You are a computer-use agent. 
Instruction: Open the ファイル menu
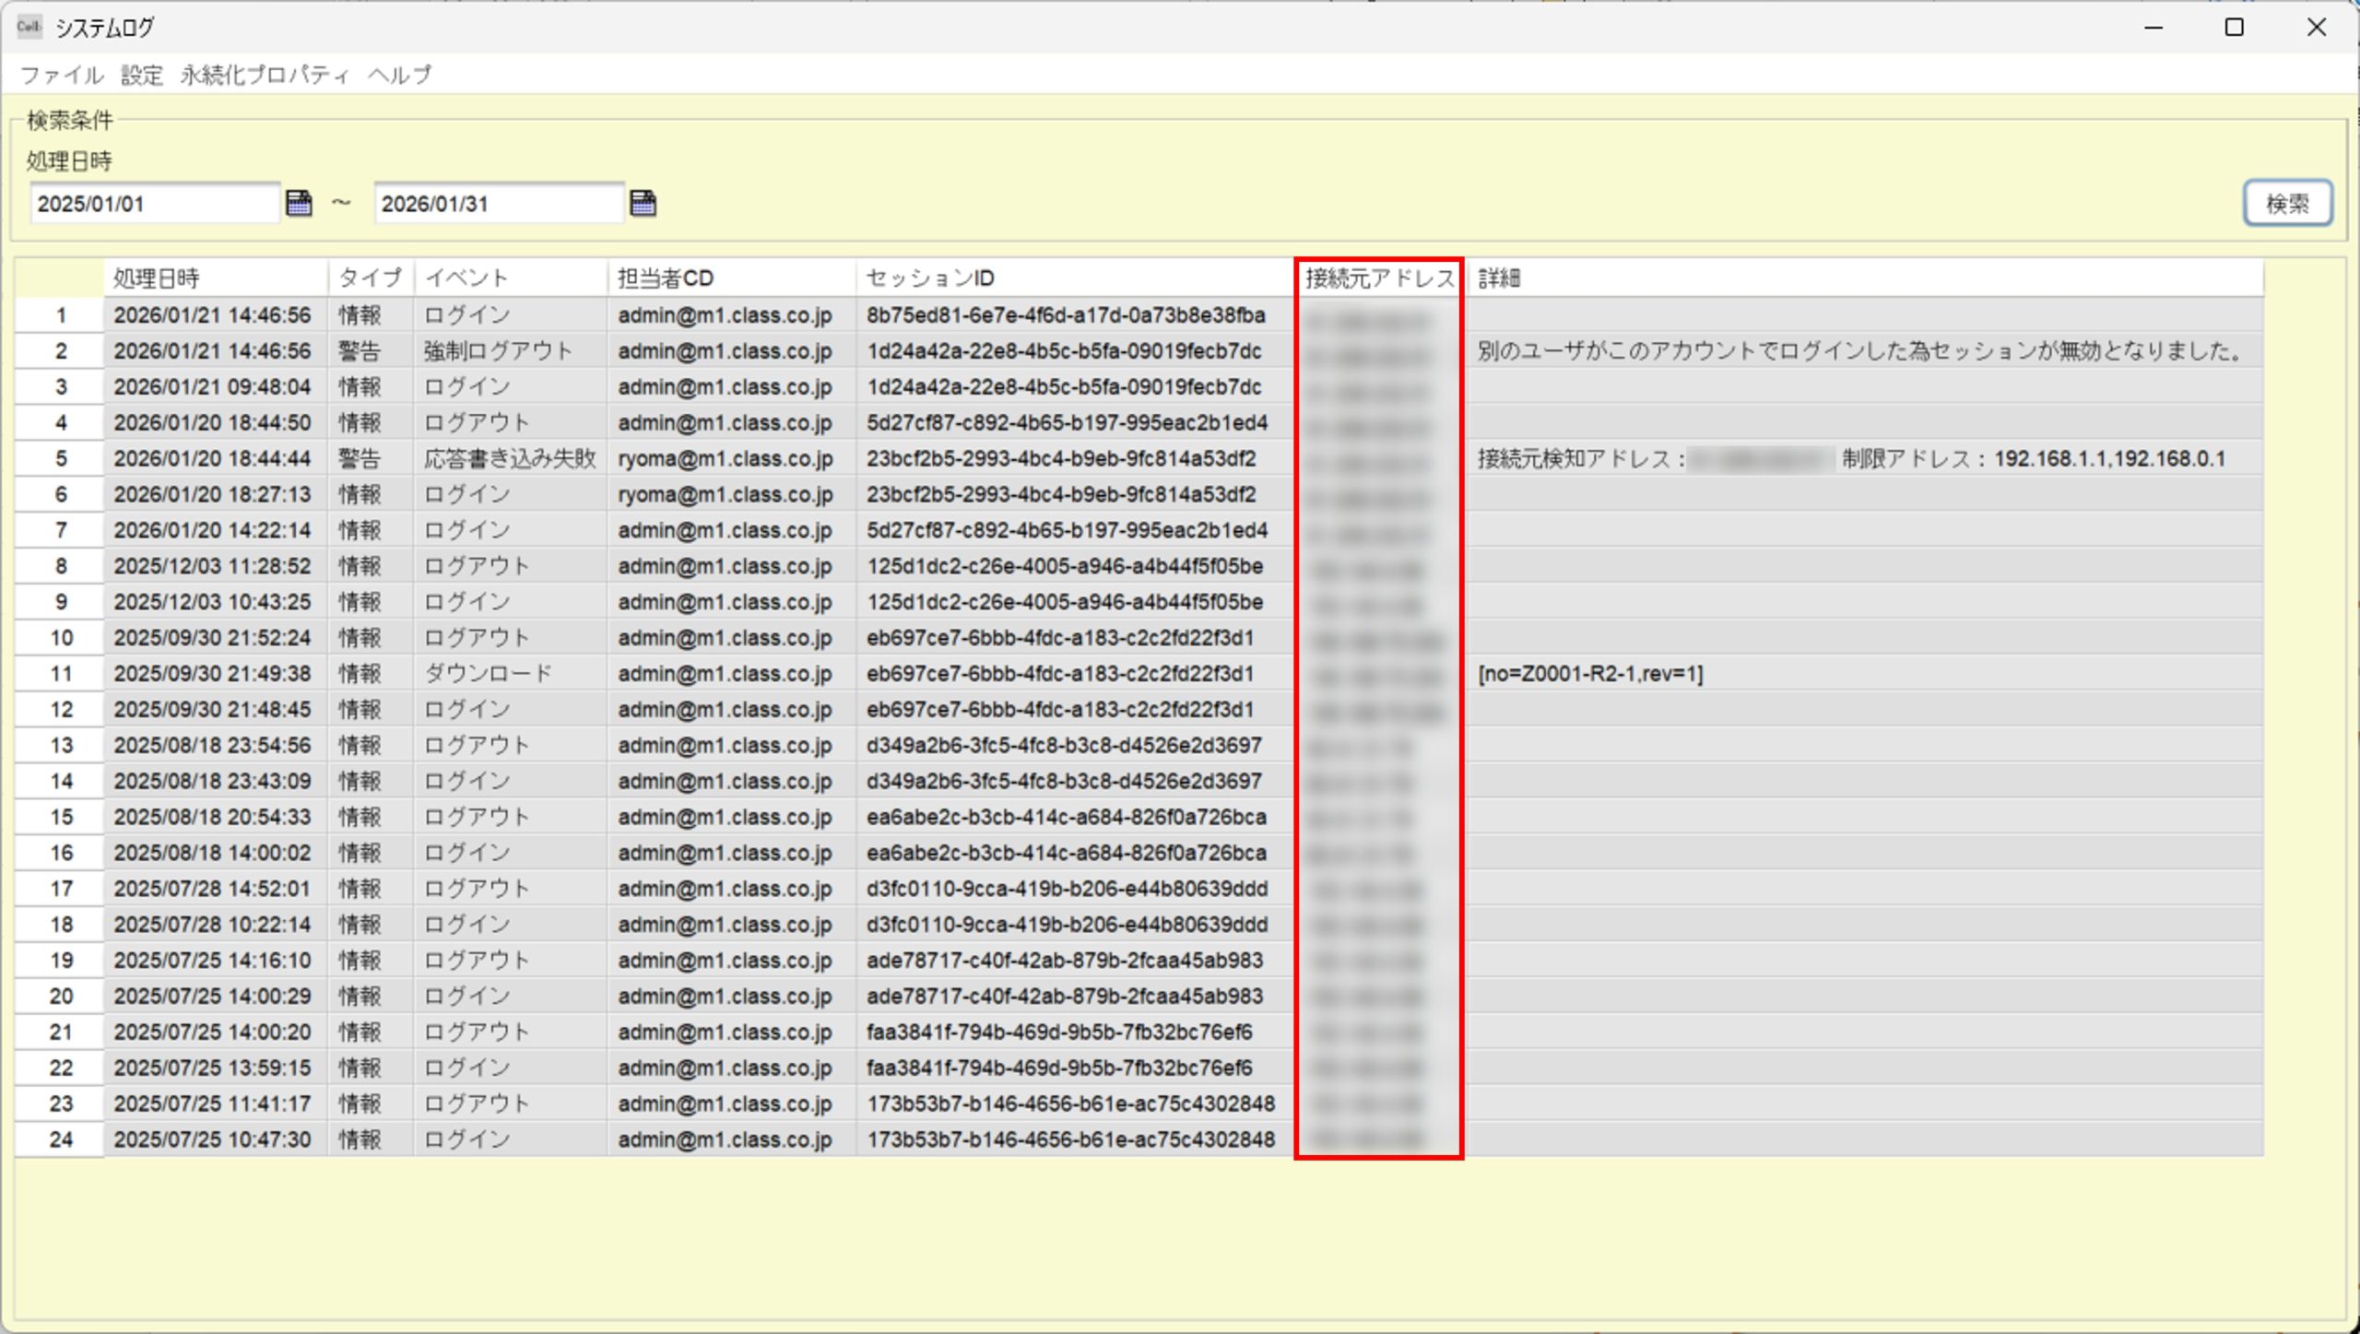click(x=62, y=75)
